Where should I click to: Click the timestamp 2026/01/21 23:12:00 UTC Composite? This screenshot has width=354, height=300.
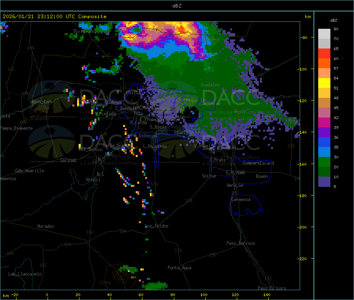(x=54, y=17)
